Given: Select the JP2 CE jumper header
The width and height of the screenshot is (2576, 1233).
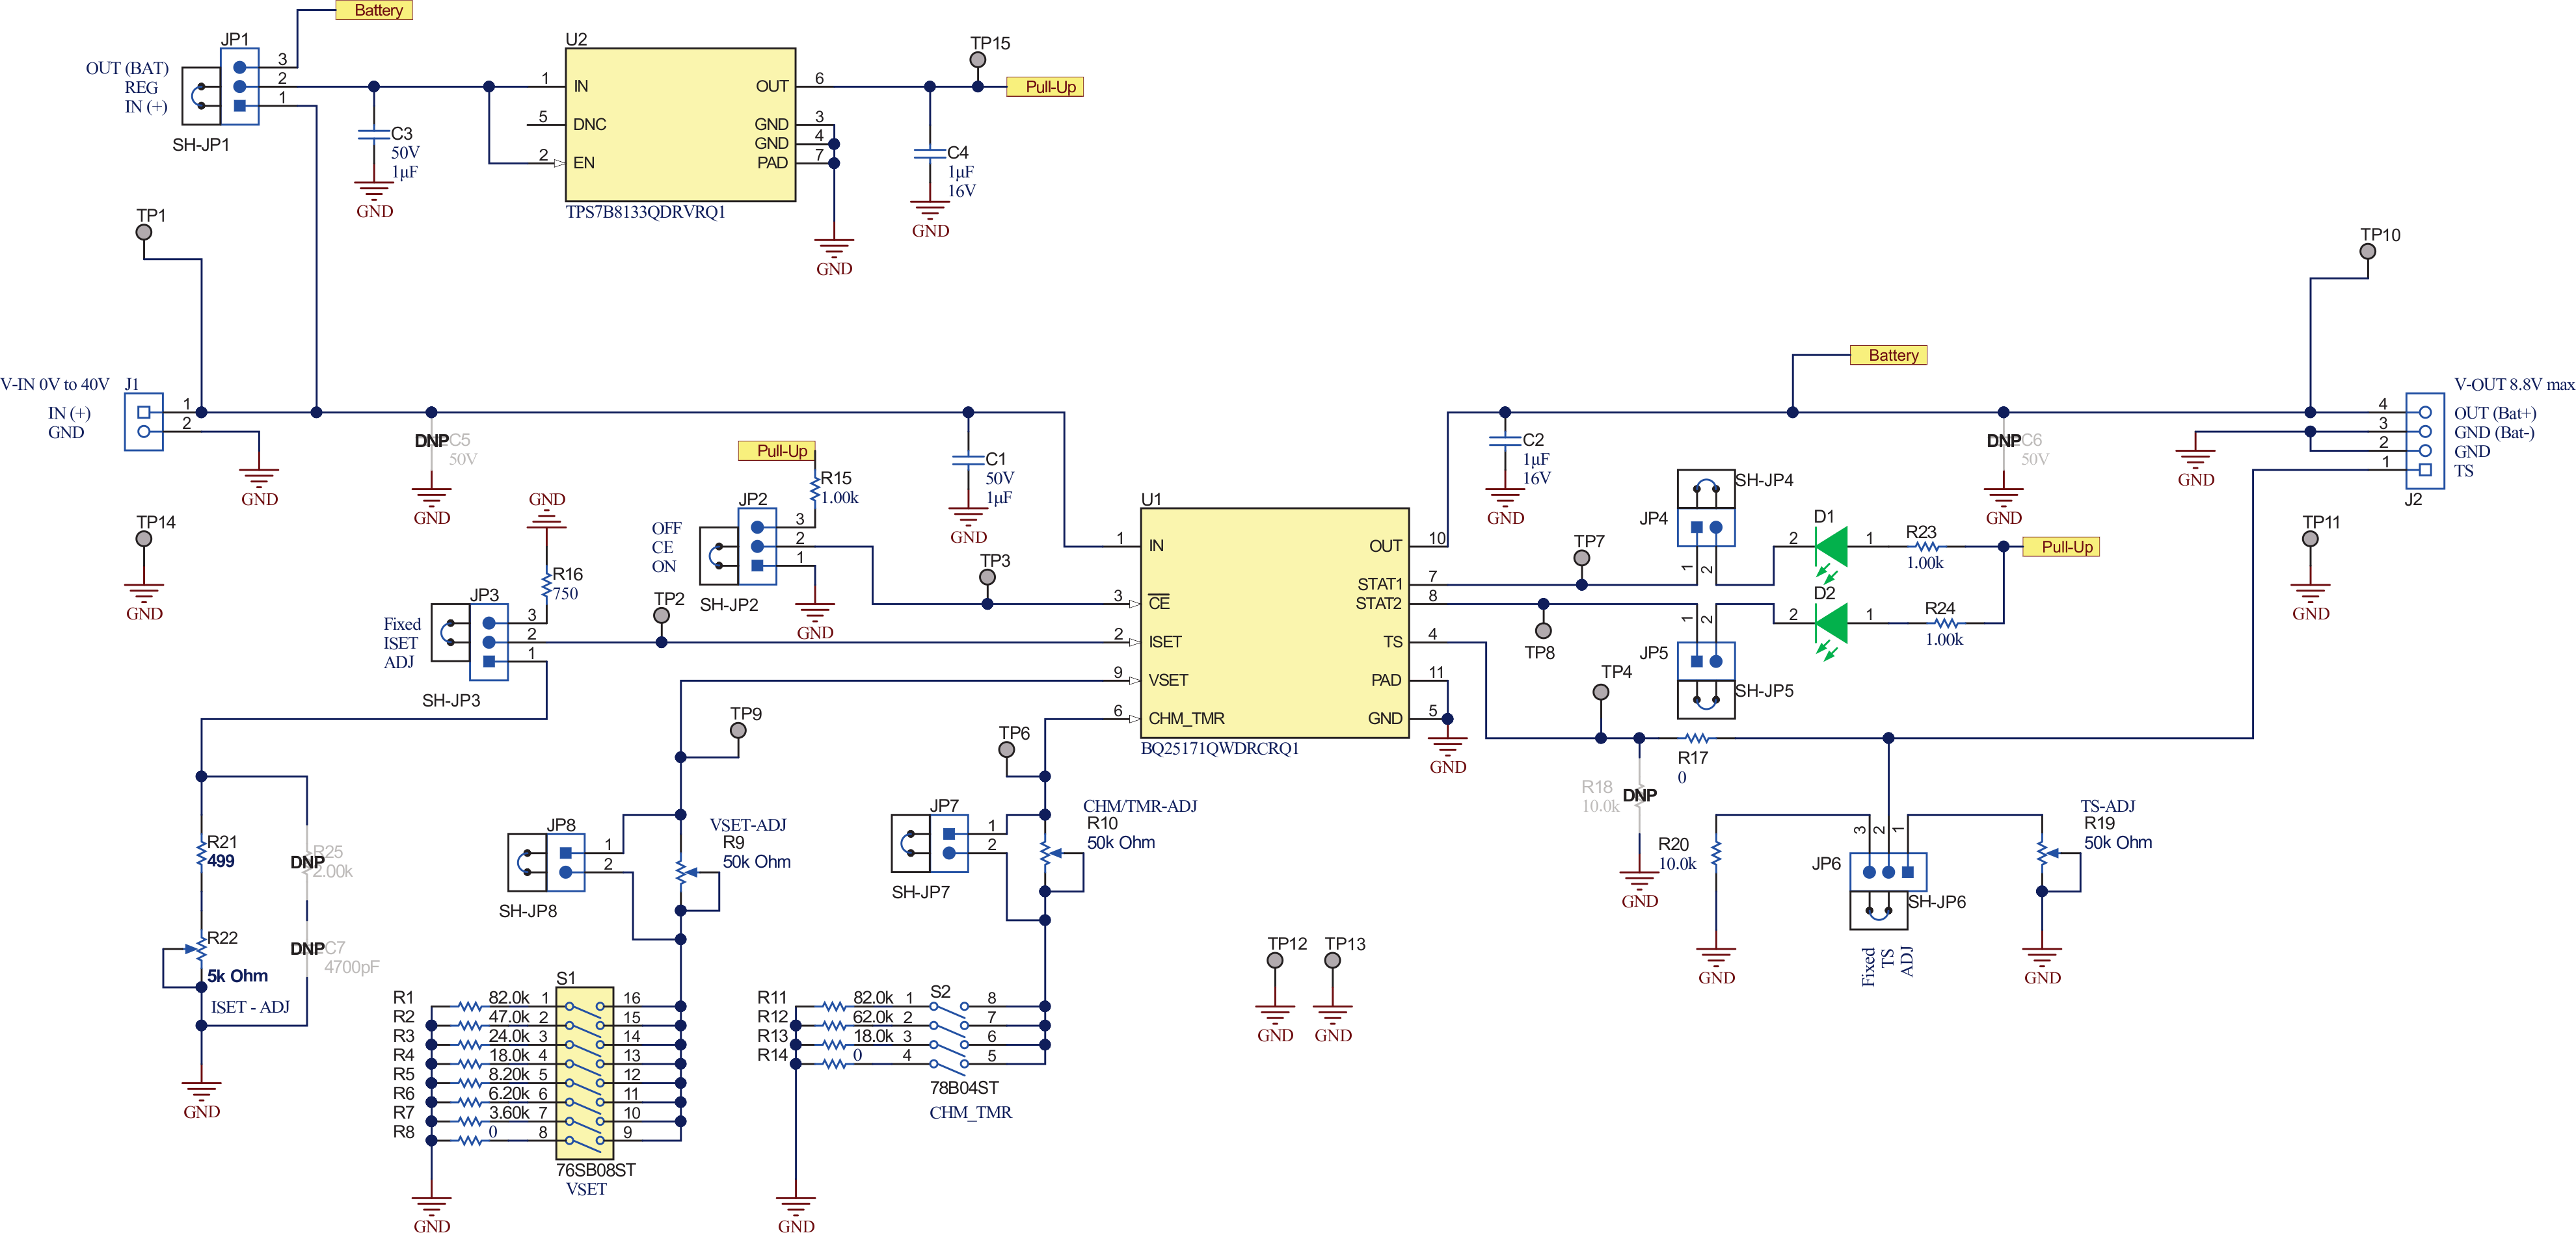Looking at the screenshot, I should point(757,547).
